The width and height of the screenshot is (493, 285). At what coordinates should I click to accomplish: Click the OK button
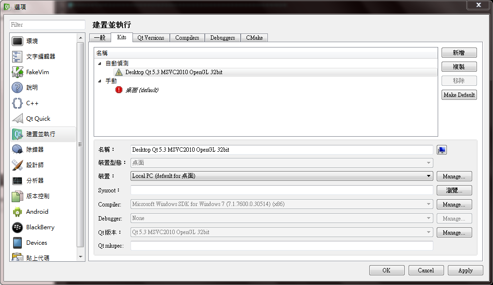click(387, 270)
